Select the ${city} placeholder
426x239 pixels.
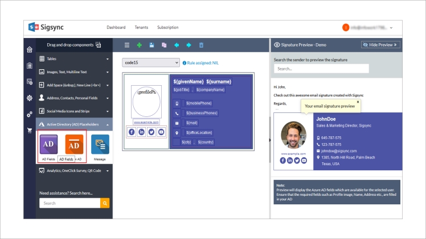point(186,142)
